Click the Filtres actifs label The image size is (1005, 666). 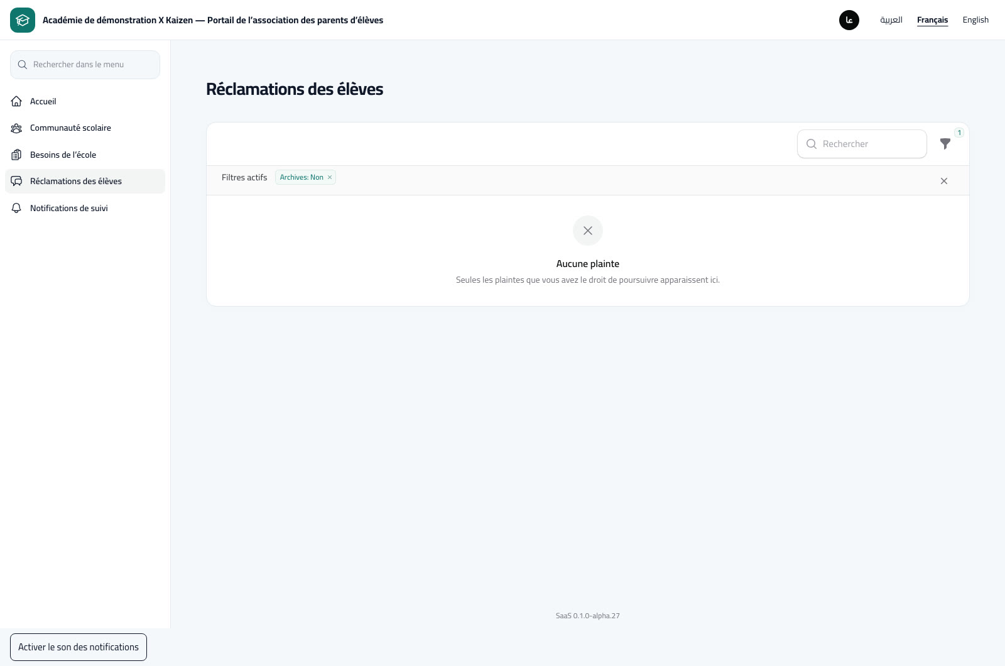pos(244,178)
